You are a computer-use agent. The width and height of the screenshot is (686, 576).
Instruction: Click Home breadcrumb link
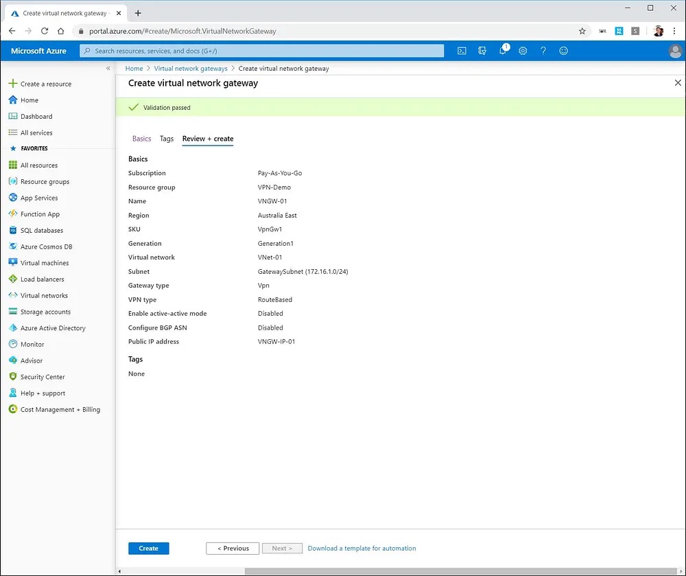(134, 68)
